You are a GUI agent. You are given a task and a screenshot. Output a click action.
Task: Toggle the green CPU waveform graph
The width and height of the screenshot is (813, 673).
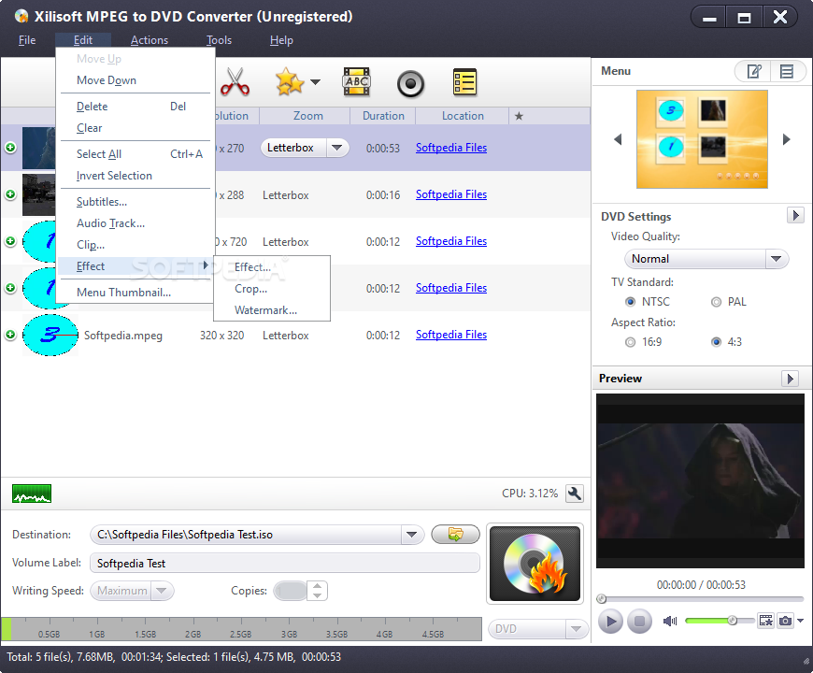pyautogui.click(x=32, y=494)
